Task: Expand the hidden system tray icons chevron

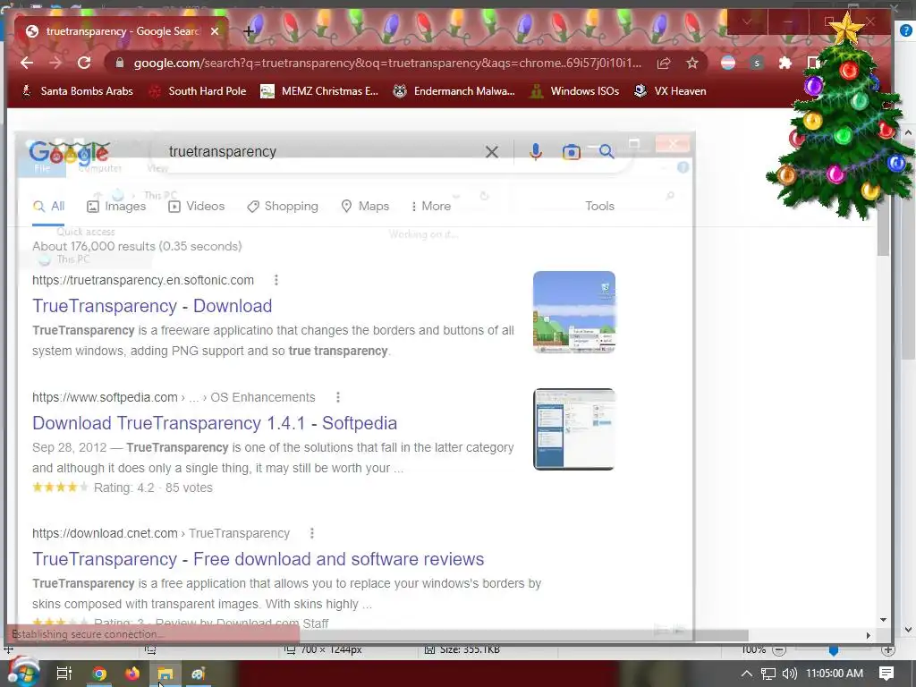Action: click(x=747, y=674)
